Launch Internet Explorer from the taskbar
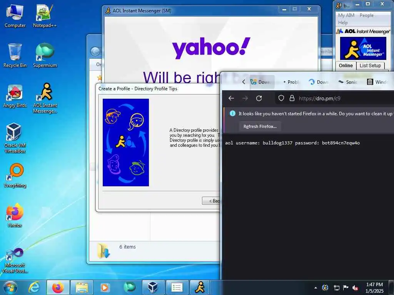This screenshot has width=394, height=295. point(34,287)
